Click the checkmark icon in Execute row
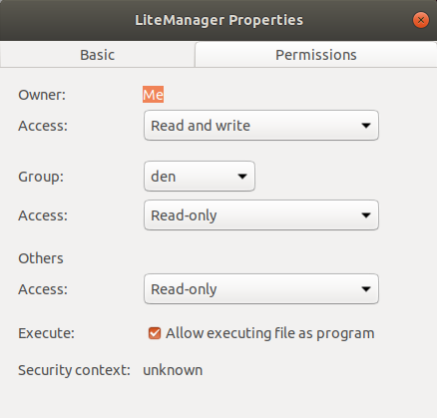This screenshot has height=418, width=437. tap(155, 333)
